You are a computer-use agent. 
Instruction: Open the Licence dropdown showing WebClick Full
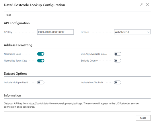(132, 32)
